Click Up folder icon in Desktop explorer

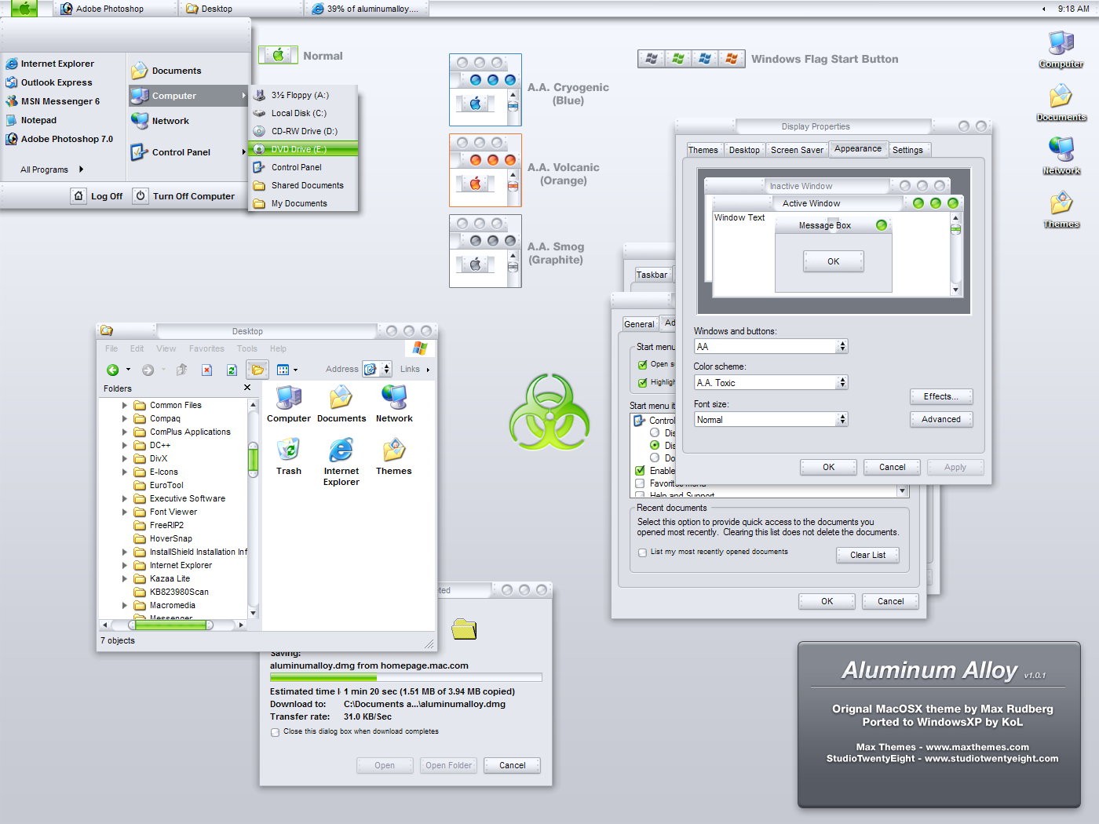[x=181, y=370]
